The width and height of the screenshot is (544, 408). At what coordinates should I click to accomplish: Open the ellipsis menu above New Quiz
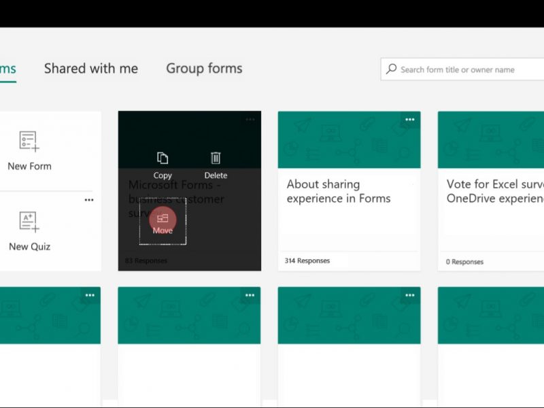89,200
